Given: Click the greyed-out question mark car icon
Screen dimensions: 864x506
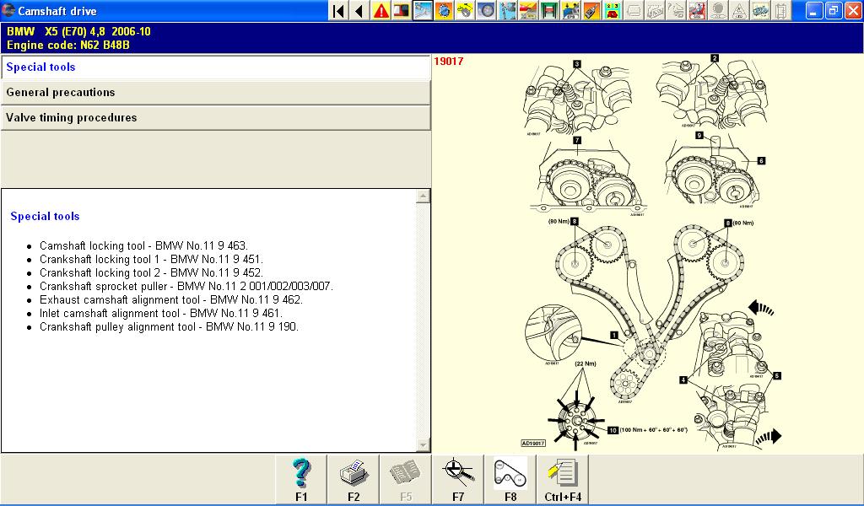Looking at the screenshot, I should 676,10.
